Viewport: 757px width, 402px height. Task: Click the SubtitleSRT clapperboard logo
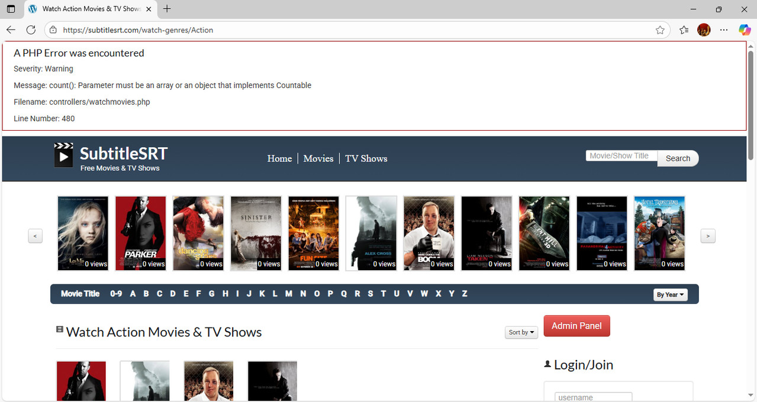point(64,155)
